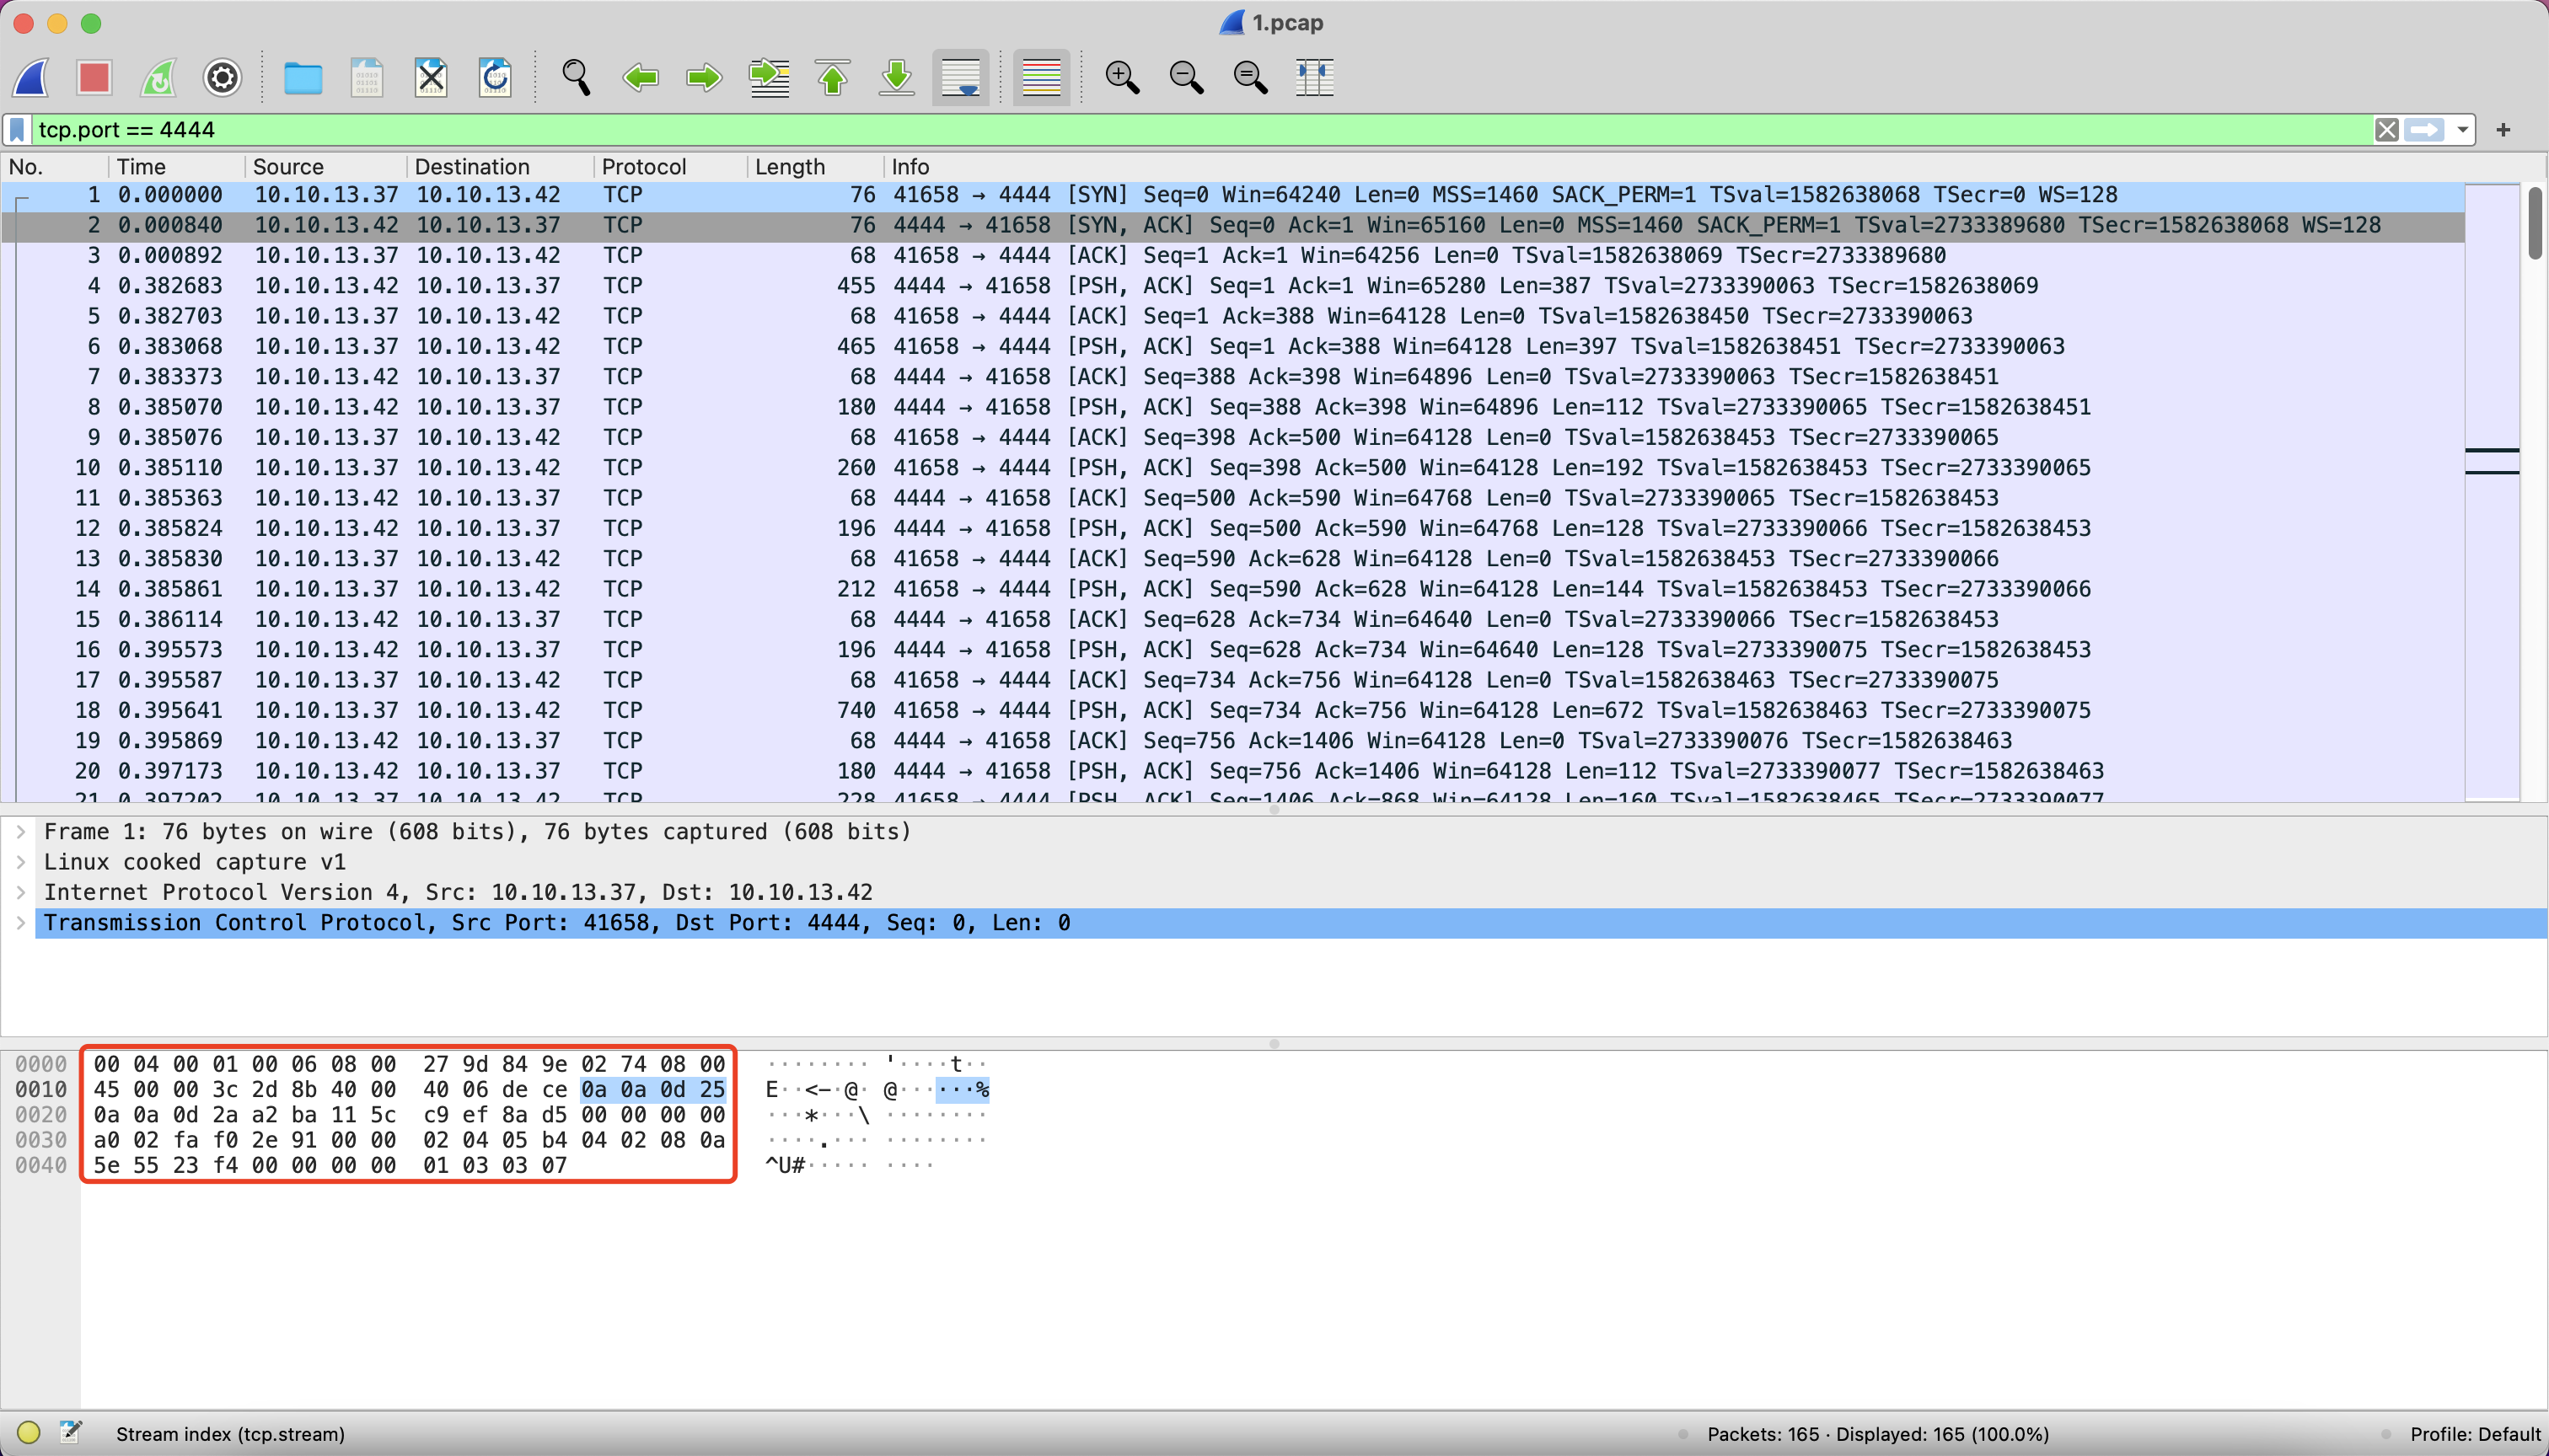
Task: Find a packet with the magnifier
Action: click(575, 77)
